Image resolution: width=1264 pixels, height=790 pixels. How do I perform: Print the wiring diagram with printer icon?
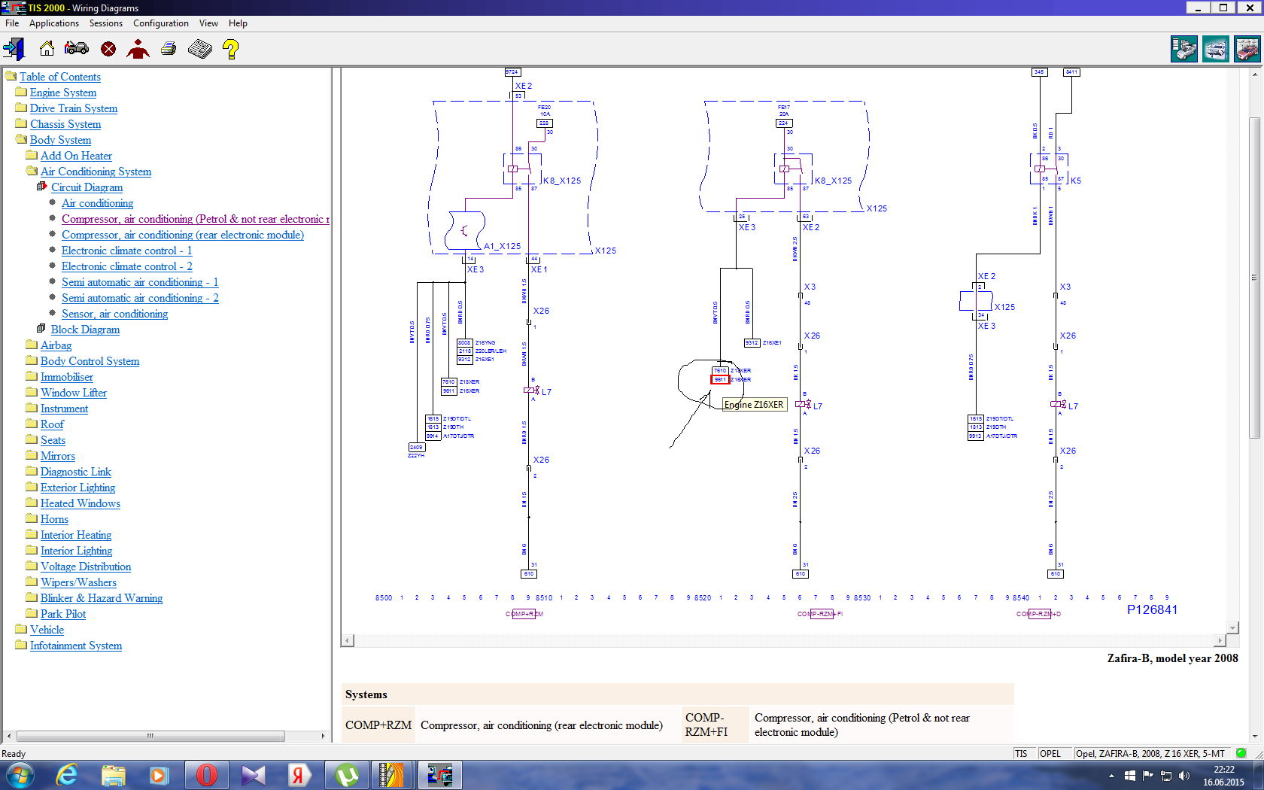tap(169, 49)
